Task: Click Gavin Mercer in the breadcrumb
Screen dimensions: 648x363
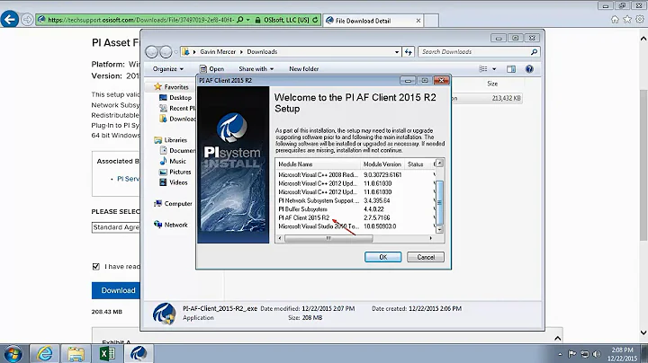Action: [x=218, y=51]
